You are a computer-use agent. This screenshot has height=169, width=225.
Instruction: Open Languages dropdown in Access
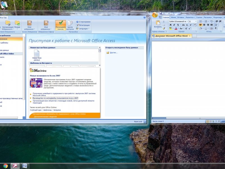[83, 29]
